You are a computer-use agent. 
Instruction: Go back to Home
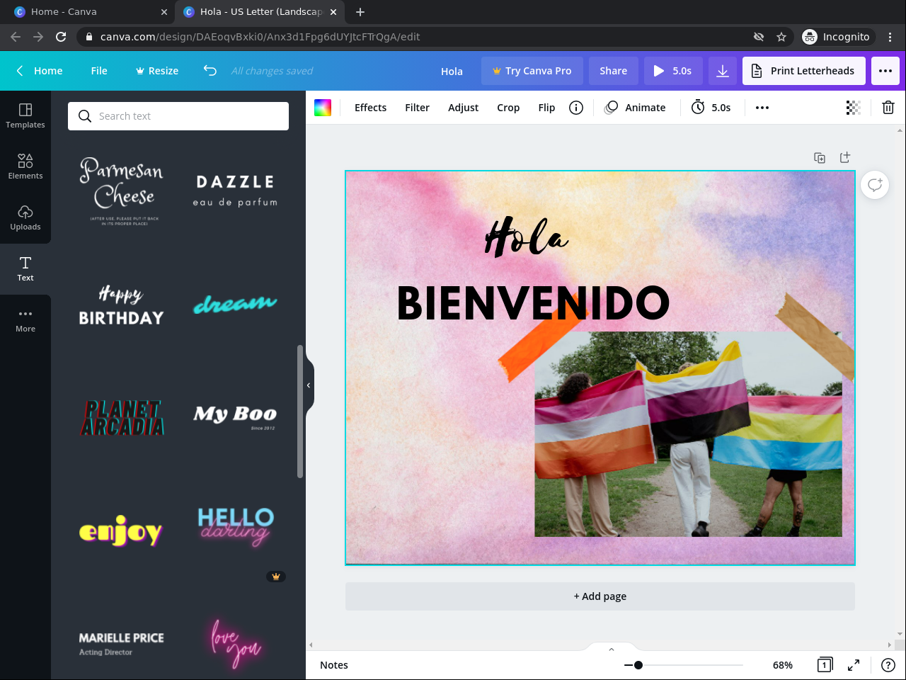click(40, 71)
